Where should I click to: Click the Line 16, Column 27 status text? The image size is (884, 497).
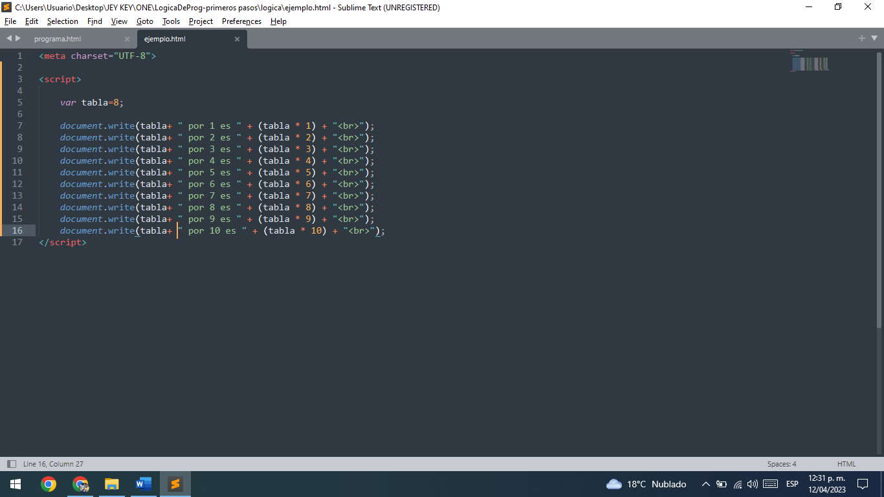click(53, 464)
